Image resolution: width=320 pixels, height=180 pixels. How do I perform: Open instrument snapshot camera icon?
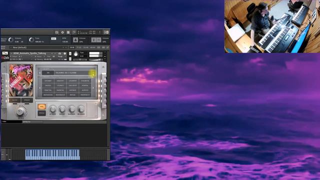[x=60, y=53]
